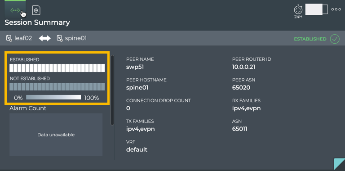This screenshot has height=171, width=345.
Task: Click the last segment of Not Established timeline
Action: click(x=103, y=87)
